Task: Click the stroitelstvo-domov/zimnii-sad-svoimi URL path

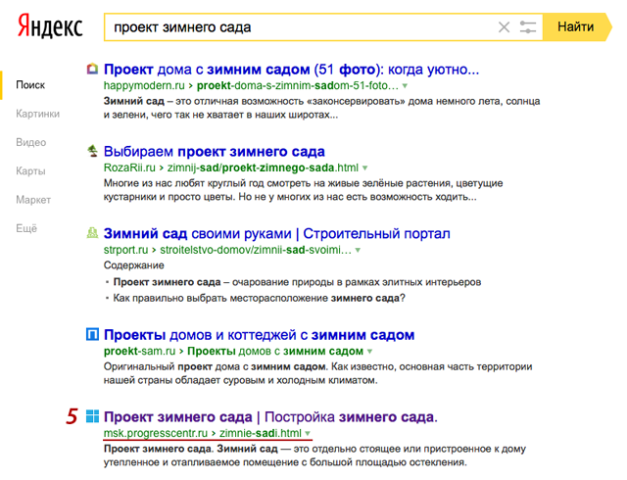Action: coord(256,250)
